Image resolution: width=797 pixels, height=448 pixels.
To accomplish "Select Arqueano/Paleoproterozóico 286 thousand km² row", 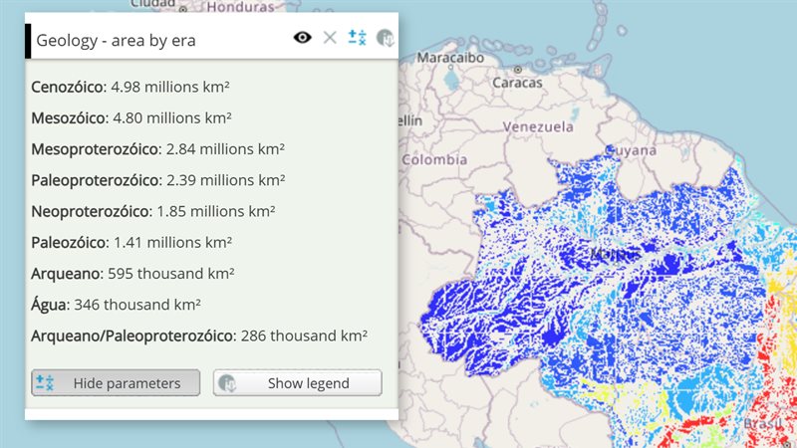I will click(199, 336).
